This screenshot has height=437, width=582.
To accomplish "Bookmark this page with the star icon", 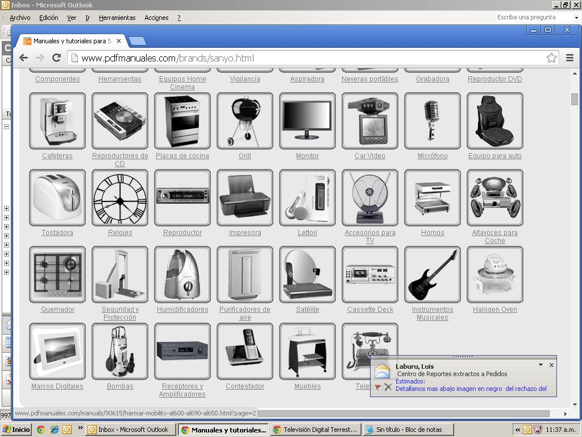I will tap(551, 57).
